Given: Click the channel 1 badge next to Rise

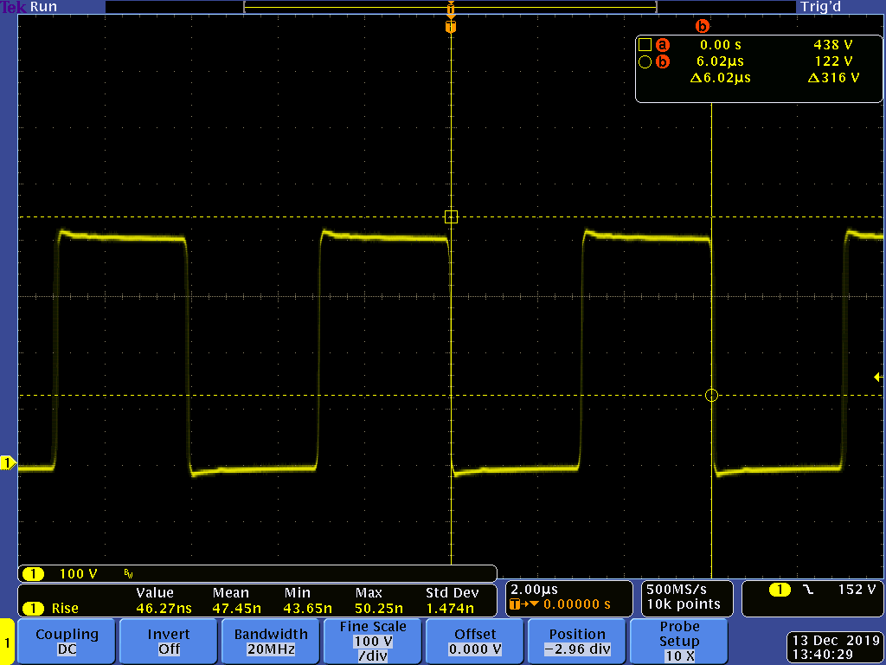Looking at the screenshot, I should click(x=33, y=609).
